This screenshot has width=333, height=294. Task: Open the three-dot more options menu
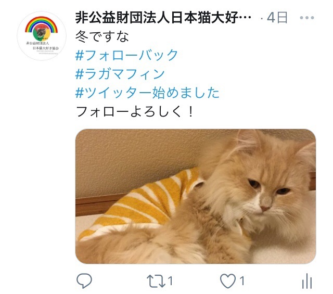306,18
